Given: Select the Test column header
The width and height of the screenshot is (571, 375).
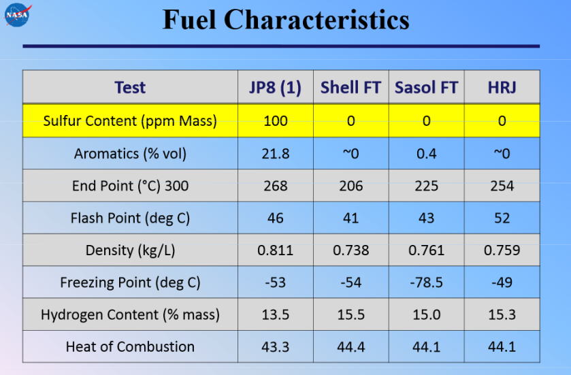Looking at the screenshot, I should click(x=130, y=87).
